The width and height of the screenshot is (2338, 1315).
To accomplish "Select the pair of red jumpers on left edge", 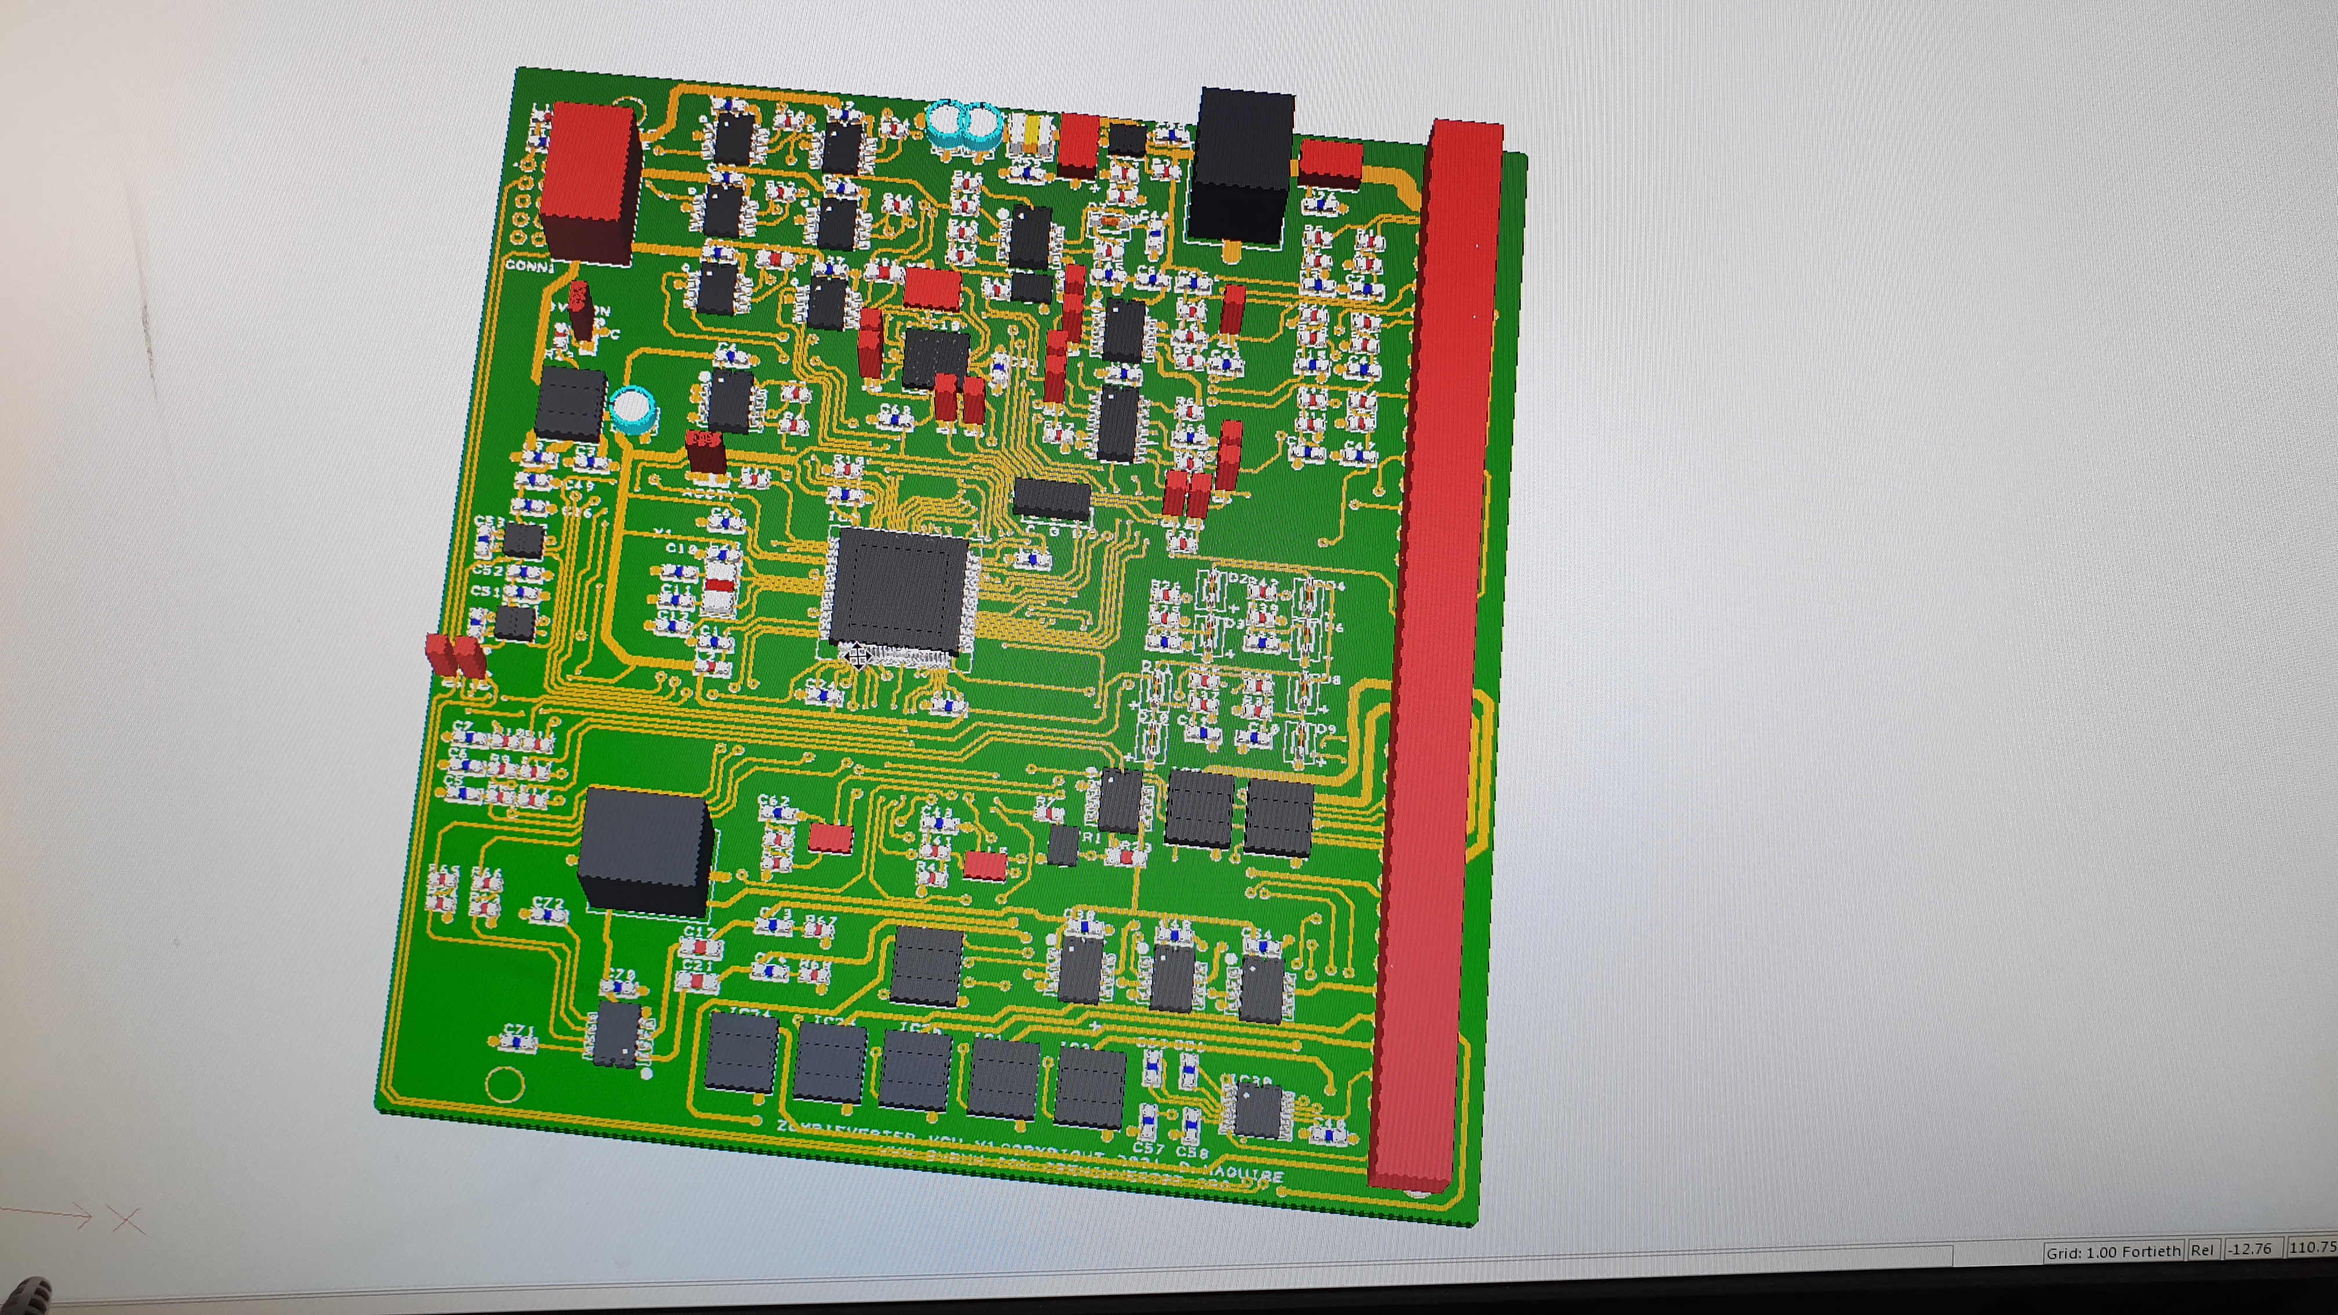I will (455, 655).
